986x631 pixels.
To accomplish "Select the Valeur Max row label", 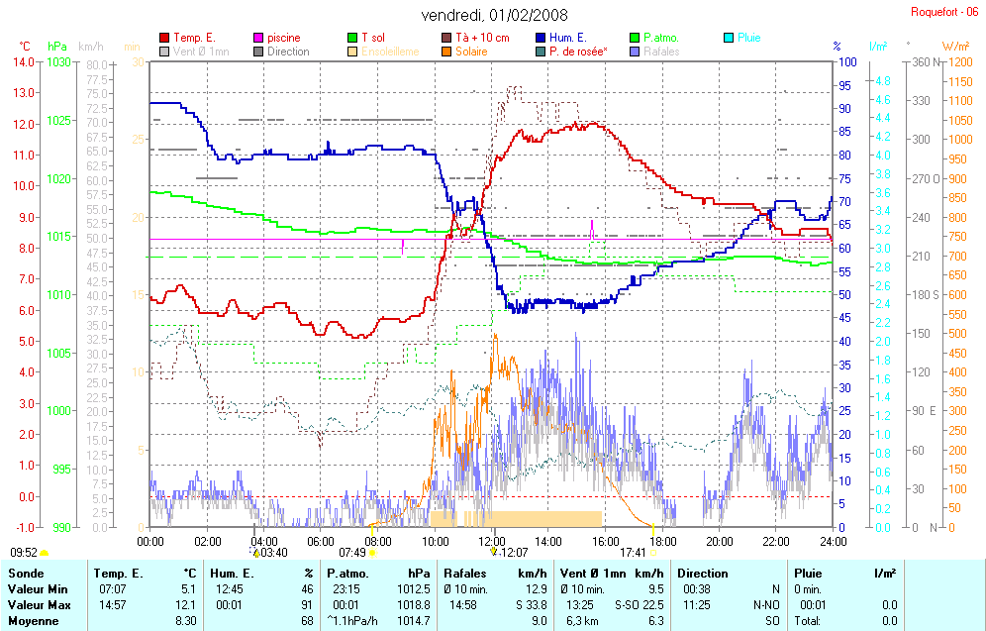I will point(39,605).
